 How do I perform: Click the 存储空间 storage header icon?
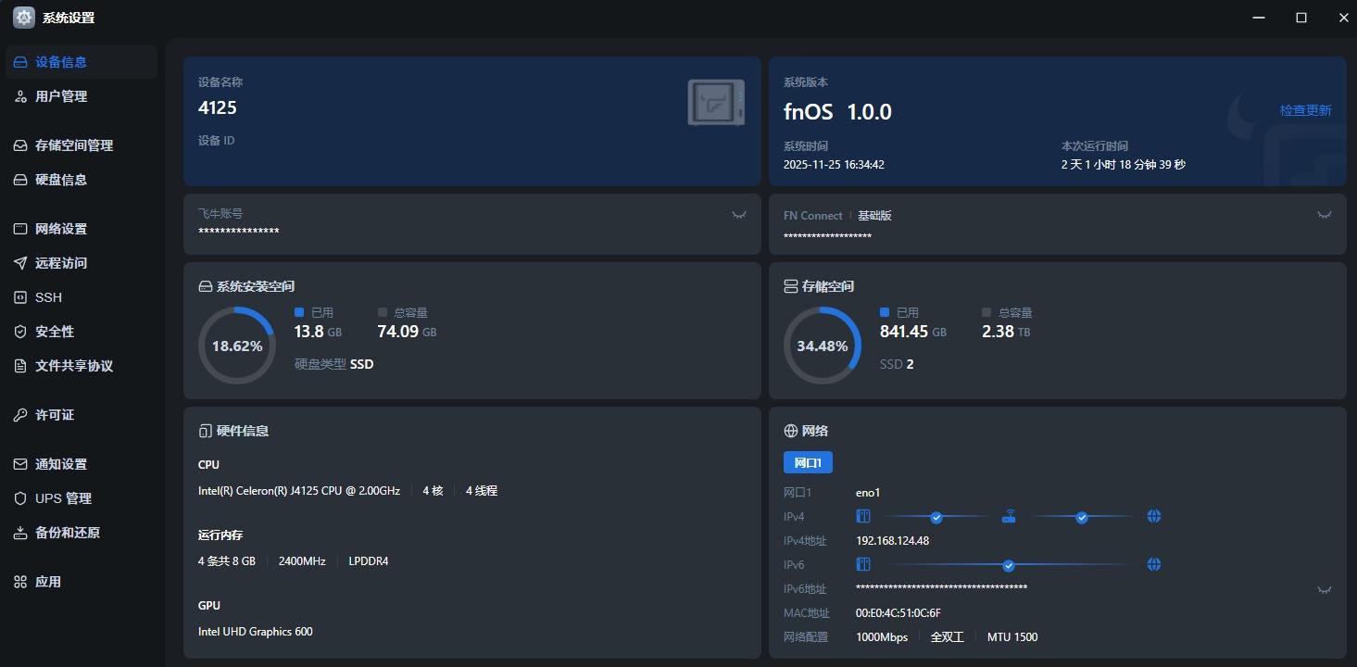click(790, 287)
